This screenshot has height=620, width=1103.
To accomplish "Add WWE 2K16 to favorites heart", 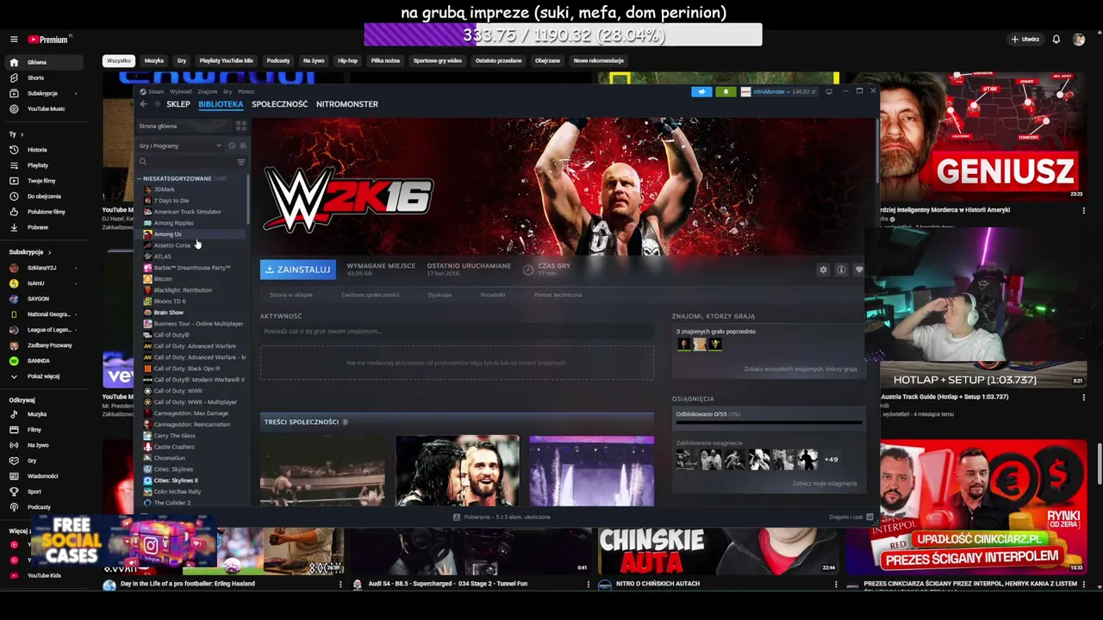I will [858, 270].
